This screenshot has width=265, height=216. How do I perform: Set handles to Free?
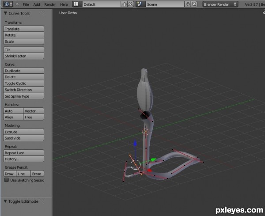pos(34,117)
